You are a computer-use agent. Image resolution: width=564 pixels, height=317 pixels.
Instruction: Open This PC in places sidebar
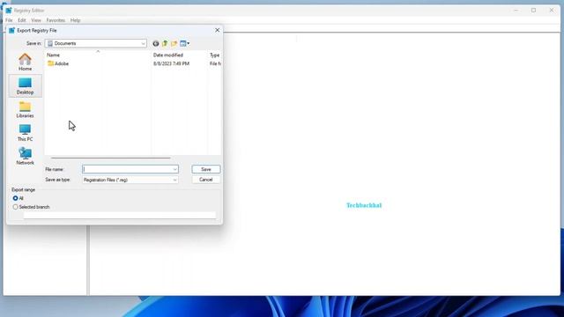25,133
